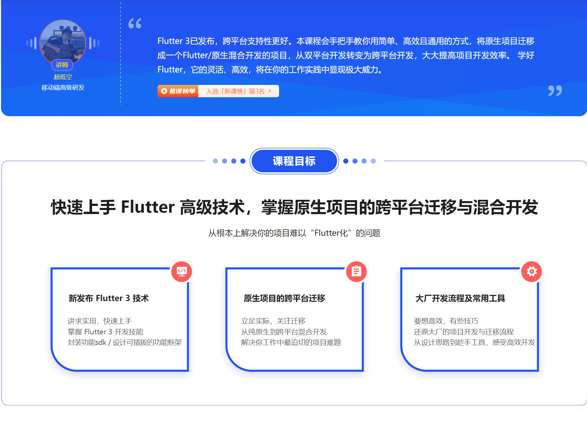Click text 移动端高级研发
Image resolution: width=587 pixels, height=422 pixels.
63,87
